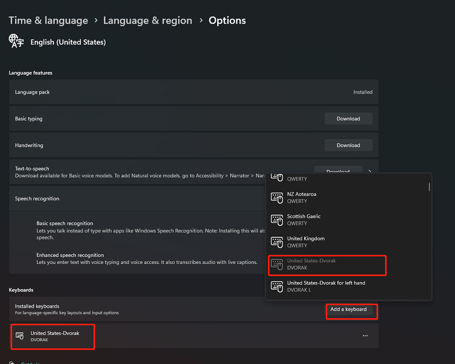Click the Scottish Gaelic keyboard icon
455x364 pixels.
pyautogui.click(x=277, y=220)
